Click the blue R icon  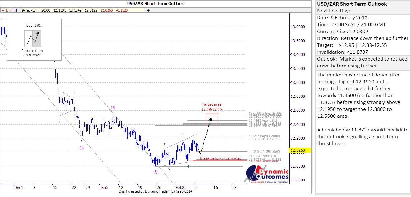16,10
